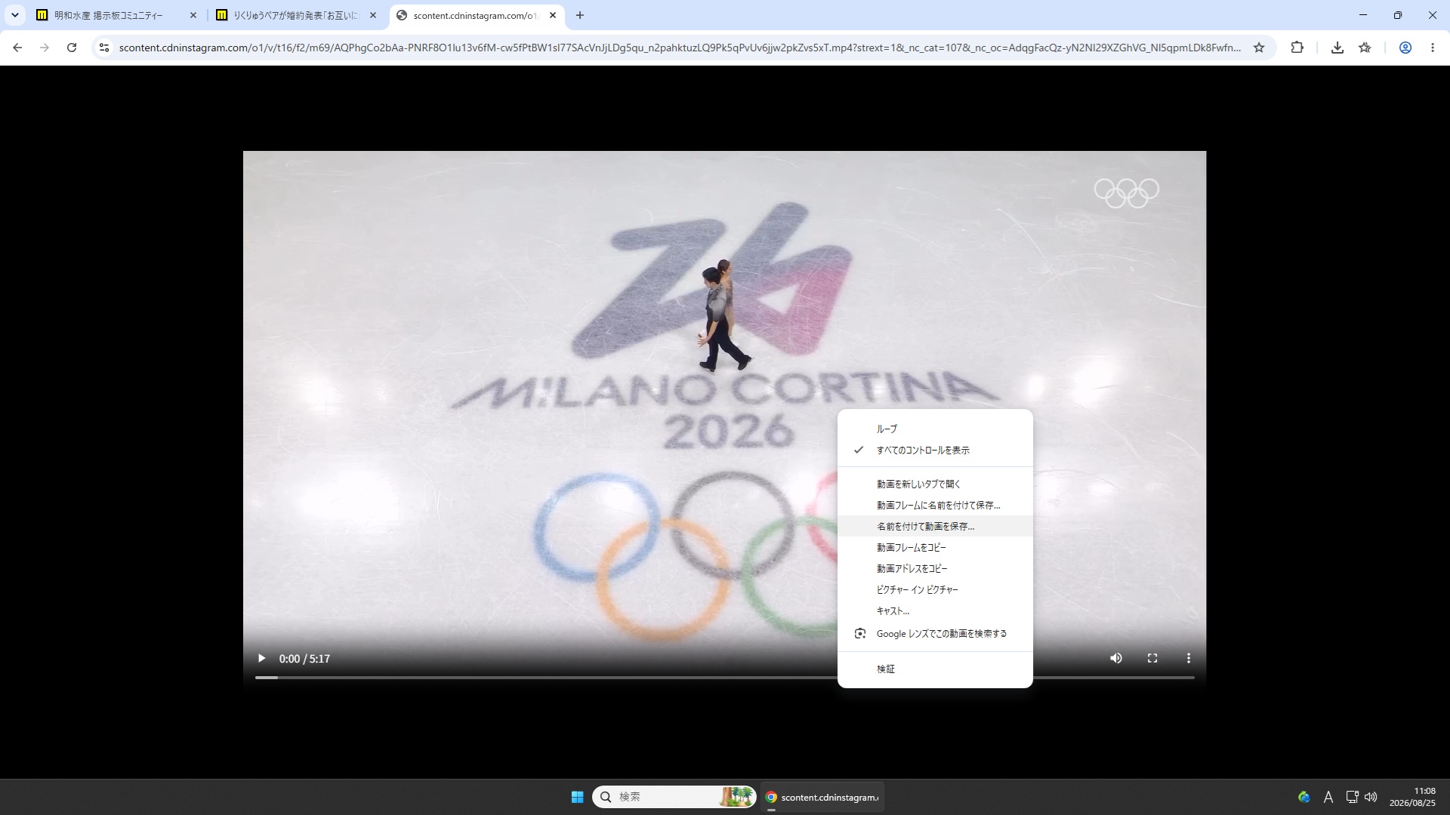
Task: Open the network status tray icon
Action: point(1352,797)
